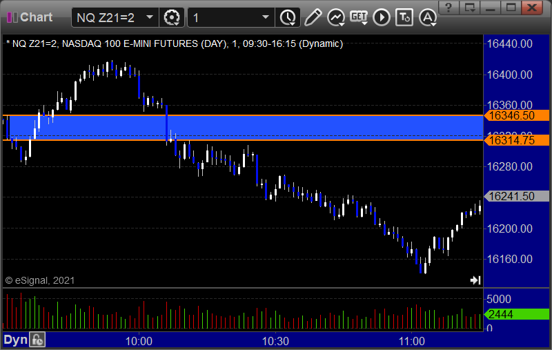Toggle the lock icon beside Dyn

37,340
